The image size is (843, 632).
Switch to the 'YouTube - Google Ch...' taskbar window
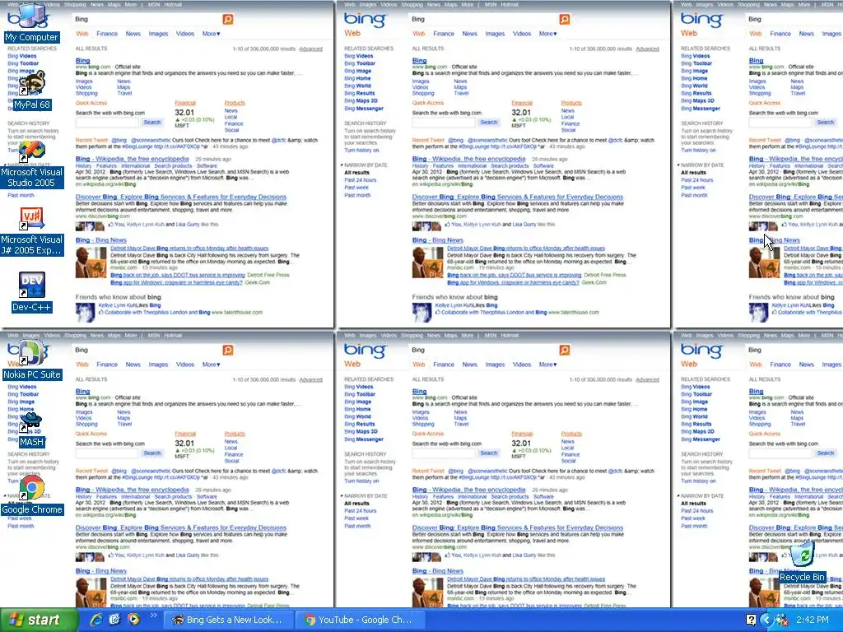(x=360, y=620)
